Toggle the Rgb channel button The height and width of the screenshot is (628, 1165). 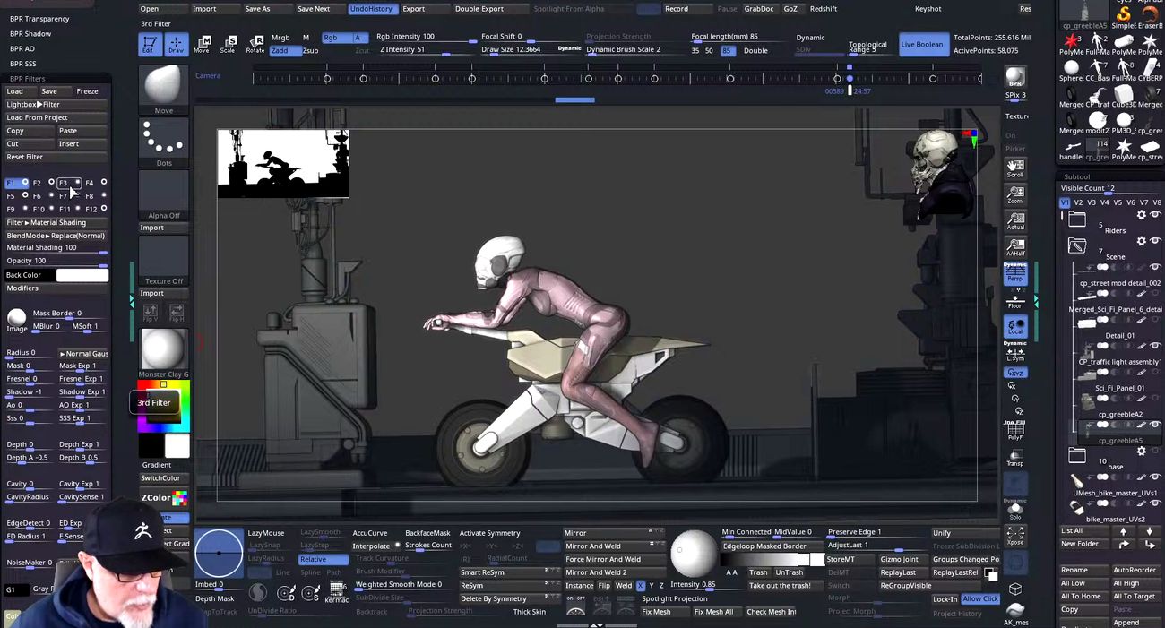[x=335, y=38]
